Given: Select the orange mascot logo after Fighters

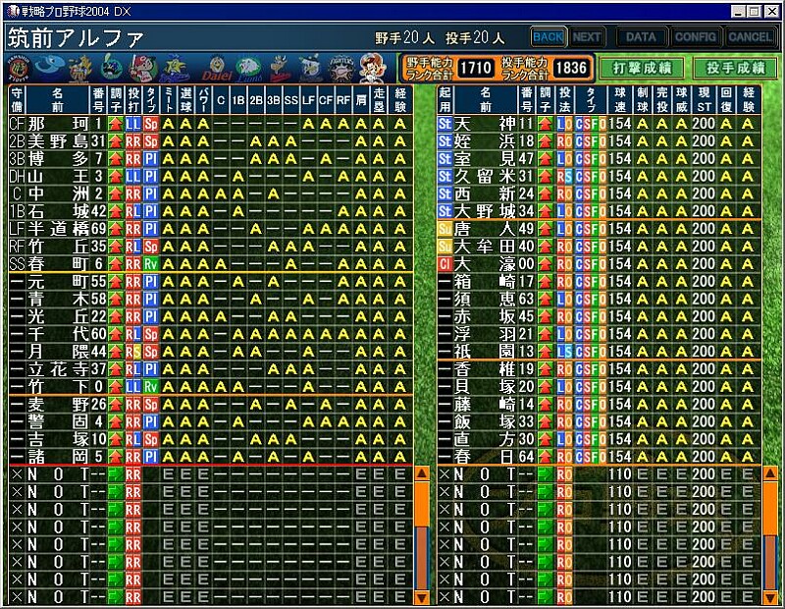Looking at the screenshot, I should tap(373, 68).
